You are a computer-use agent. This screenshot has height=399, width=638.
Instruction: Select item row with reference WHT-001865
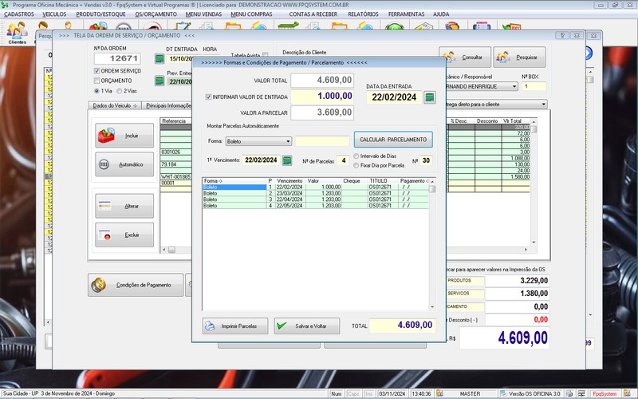(x=175, y=177)
